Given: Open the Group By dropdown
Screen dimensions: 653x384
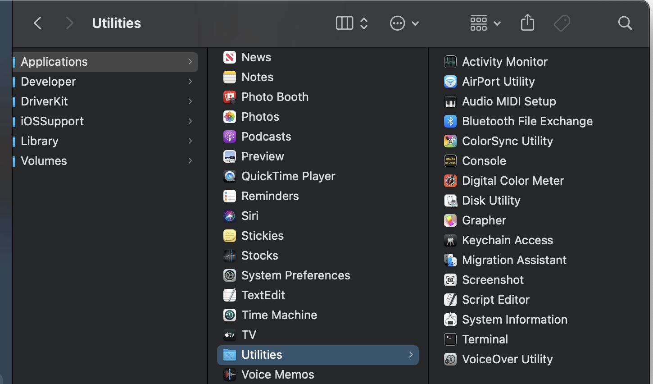Looking at the screenshot, I should [485, 23].
